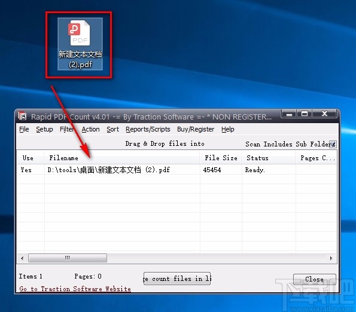This screenshot has height=312, width=356.
Task: Click the horizontal scrollbar thumb
Action: 68,258
